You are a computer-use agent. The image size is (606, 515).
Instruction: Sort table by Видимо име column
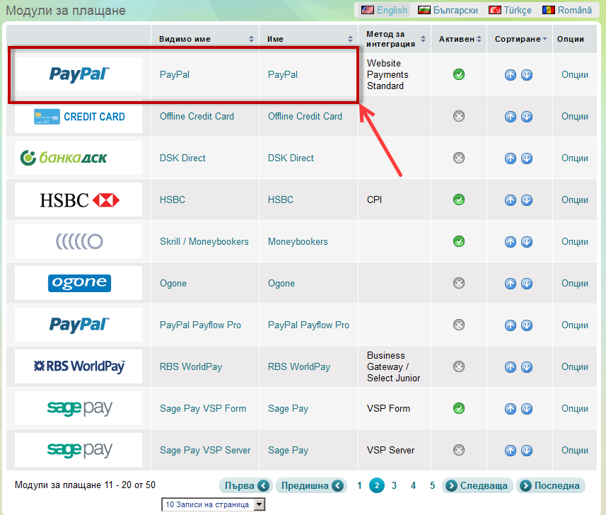[x=205, y=39]
